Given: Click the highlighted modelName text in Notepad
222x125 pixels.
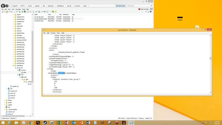Looking at the screenshot, I should (61, 73).
